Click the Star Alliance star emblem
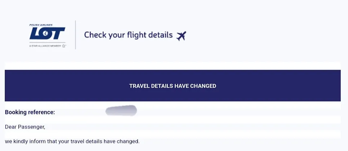This screenshot has height=151, width=348. coord(64,46)
